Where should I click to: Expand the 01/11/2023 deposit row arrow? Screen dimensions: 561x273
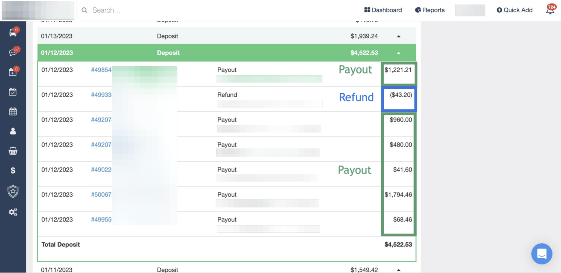(399, 270)
